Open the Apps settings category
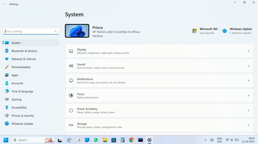 coord(15,75)
